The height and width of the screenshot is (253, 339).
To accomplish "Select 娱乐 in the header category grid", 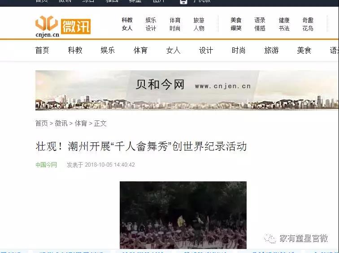I will (151, 20).
